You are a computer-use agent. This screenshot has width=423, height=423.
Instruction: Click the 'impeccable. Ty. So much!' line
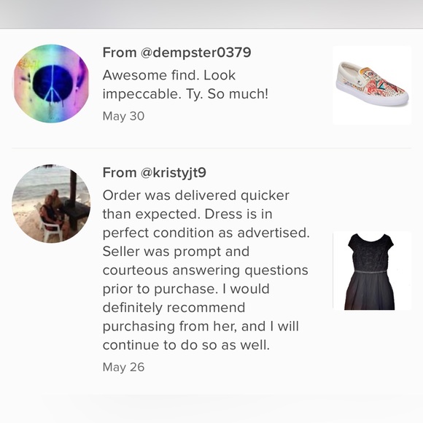tap(185, 94)
